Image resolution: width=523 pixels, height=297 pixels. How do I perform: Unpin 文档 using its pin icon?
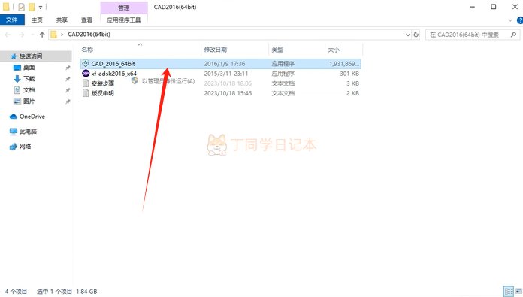(68, 90)
